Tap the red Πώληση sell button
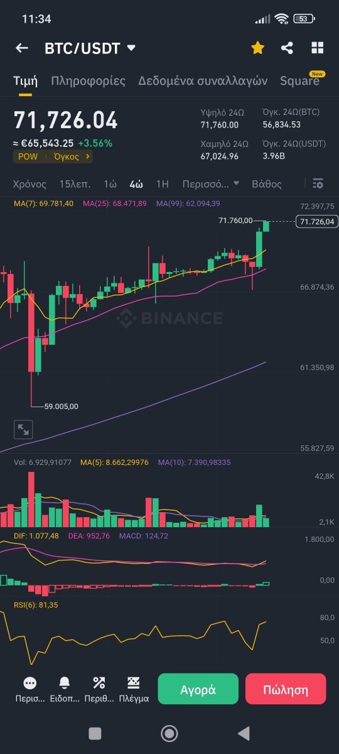Image resolution: width=339 pixels, height=754 pixels. (286, 689)
